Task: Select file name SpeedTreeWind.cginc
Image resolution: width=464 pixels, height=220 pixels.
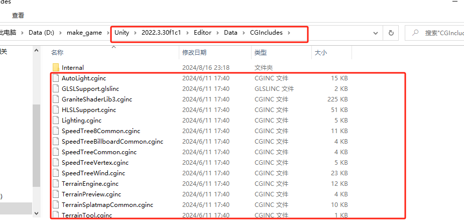Action: (93, 173)
